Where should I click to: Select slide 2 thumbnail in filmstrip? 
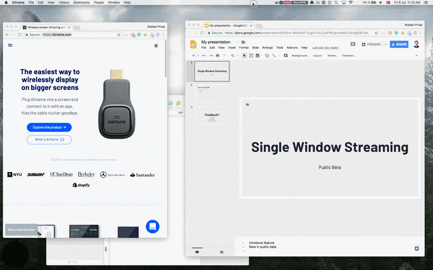pos(212,94)
